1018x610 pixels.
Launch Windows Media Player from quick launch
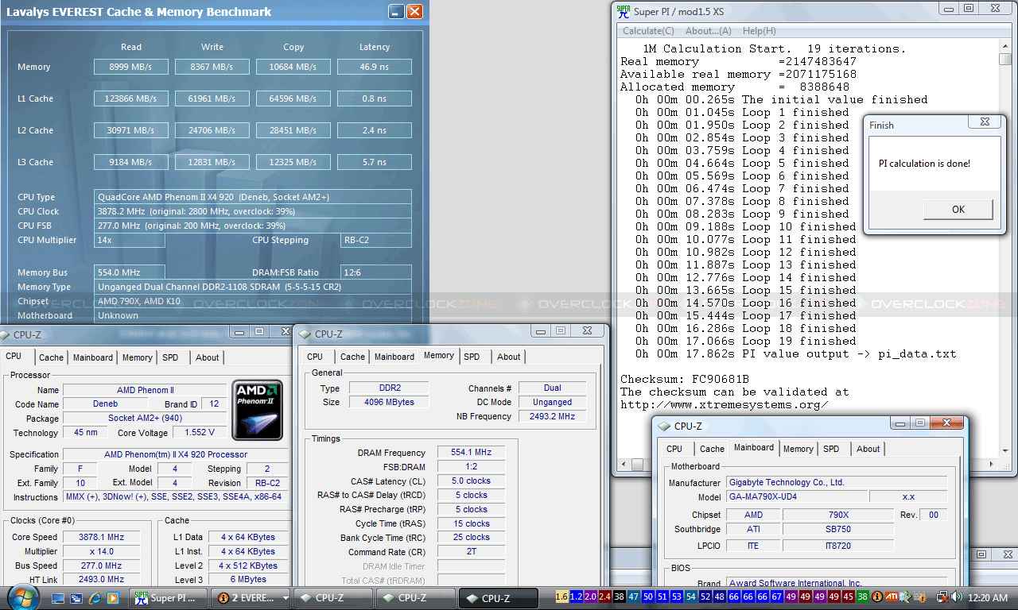click(112, 597)
